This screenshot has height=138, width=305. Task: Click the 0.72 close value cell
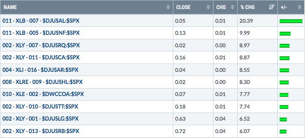pyautogui.click(x=193, y=131)
